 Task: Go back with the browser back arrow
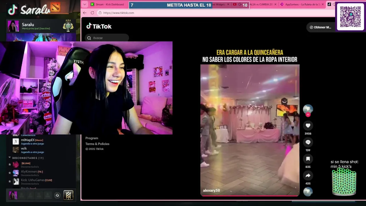85,13
